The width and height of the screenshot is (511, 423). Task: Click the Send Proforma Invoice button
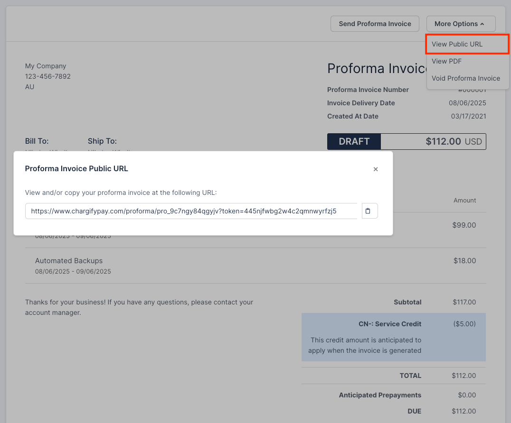(375, 24)
